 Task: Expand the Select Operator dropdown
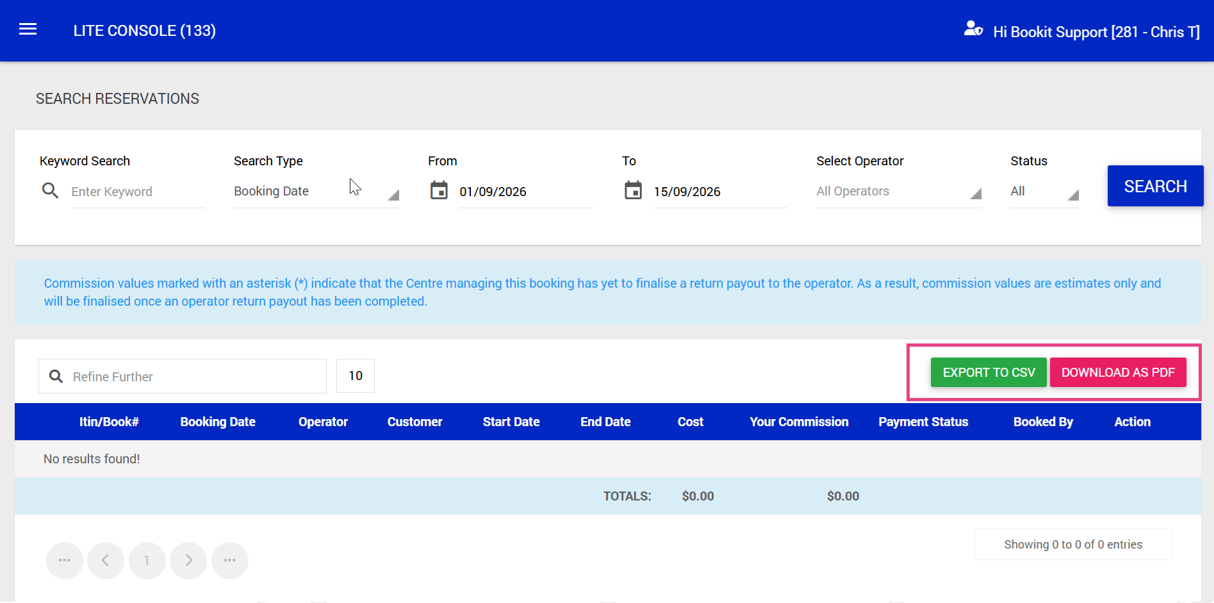pos(899,191)
